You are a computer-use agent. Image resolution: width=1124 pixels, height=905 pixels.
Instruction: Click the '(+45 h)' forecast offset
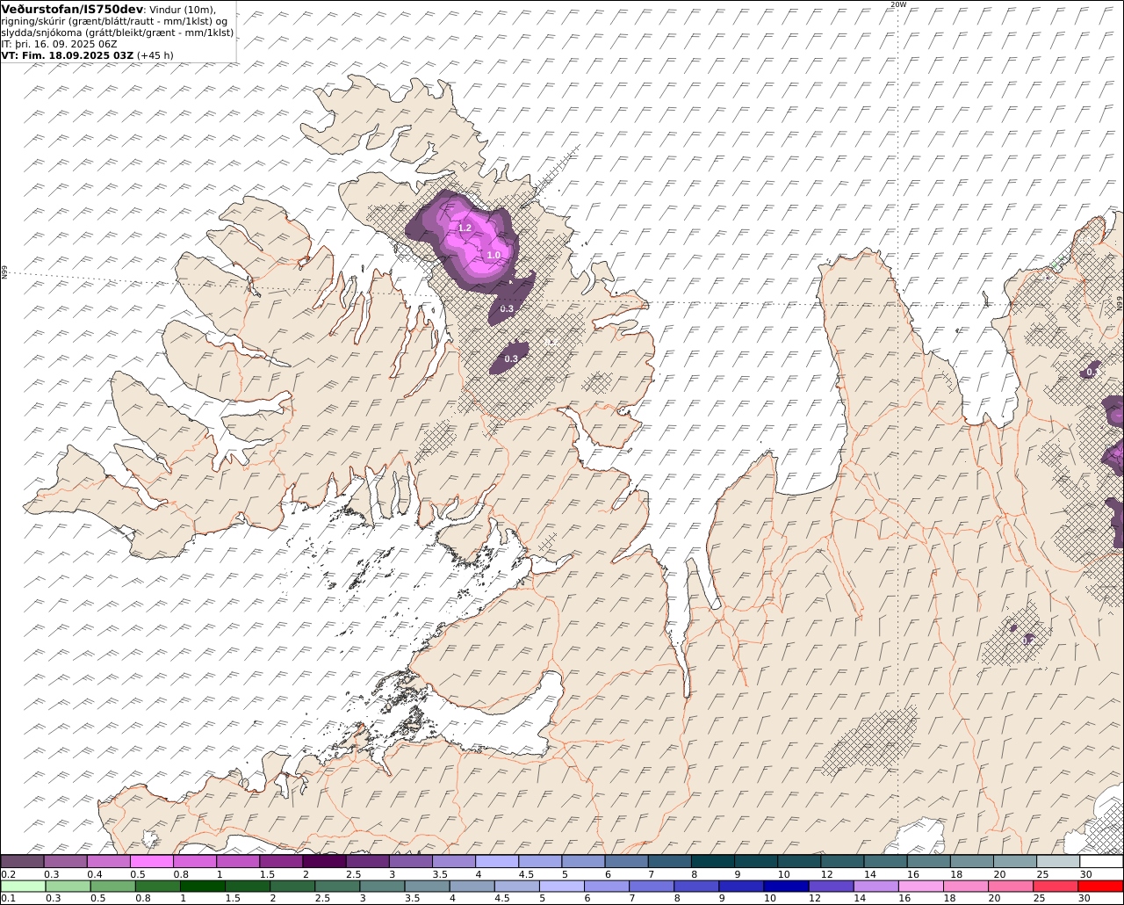coord(155,55)
